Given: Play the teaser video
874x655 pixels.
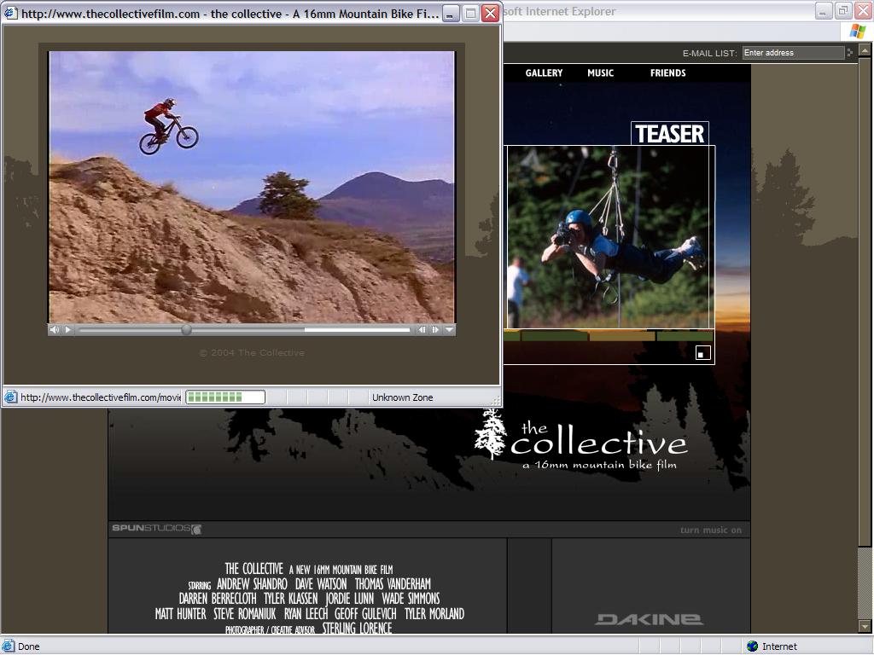Looking at the screenshot, I should (x=68, y=330).
